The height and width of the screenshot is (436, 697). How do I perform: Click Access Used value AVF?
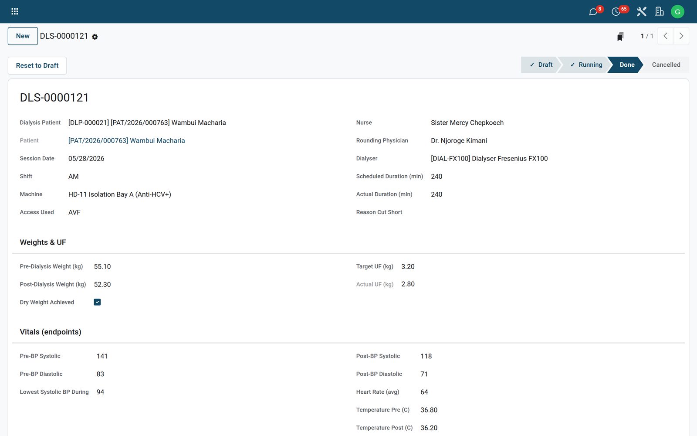[x=74, y=212]
